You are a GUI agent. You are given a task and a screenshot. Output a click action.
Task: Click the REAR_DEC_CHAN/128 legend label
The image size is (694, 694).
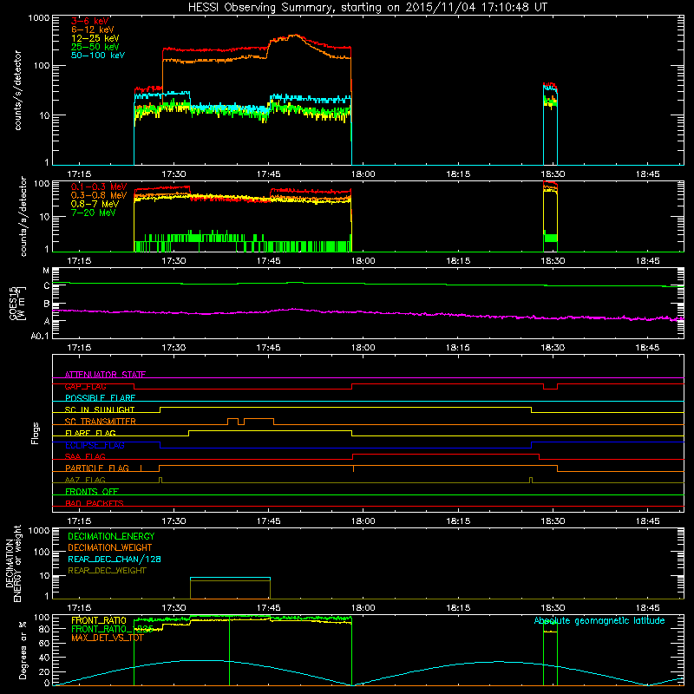pyautogui.click(x=115, y=559)
